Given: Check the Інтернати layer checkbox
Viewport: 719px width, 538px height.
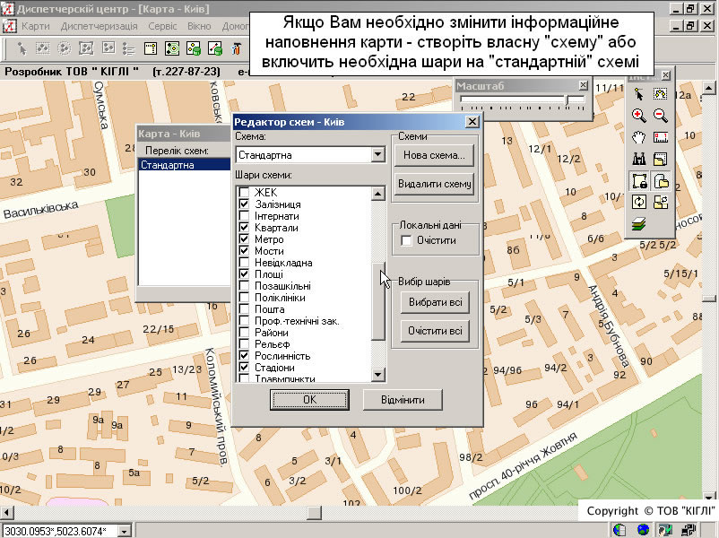Looking at the screenshot, I should click(244, 215).
